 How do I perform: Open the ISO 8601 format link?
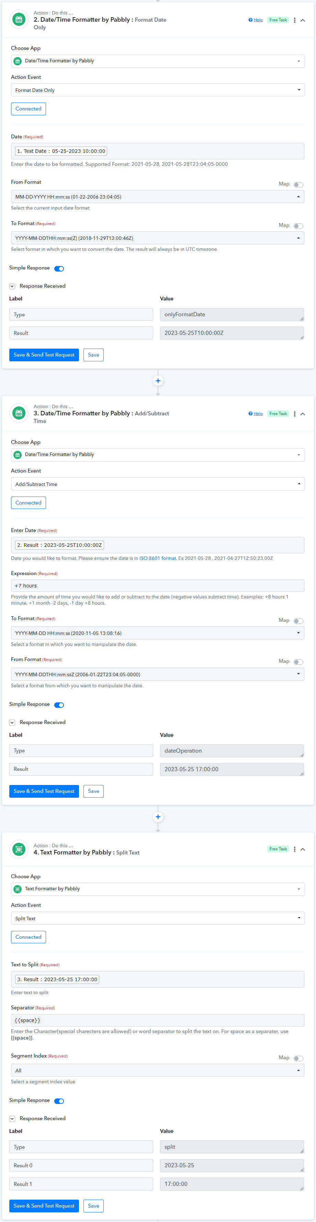[157, 558]
